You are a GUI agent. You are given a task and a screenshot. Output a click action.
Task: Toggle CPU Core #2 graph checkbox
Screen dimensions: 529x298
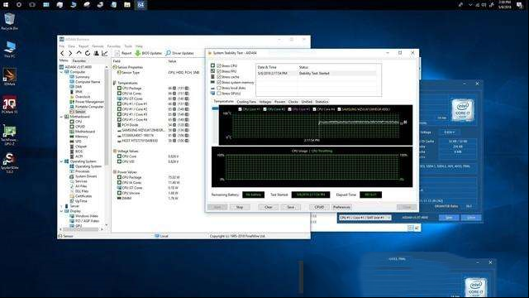click(264, 109)
